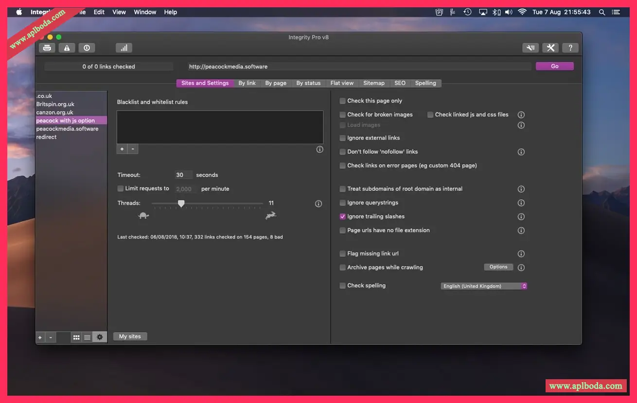Open the Window menu in the menu bar

tap(145, 12)
